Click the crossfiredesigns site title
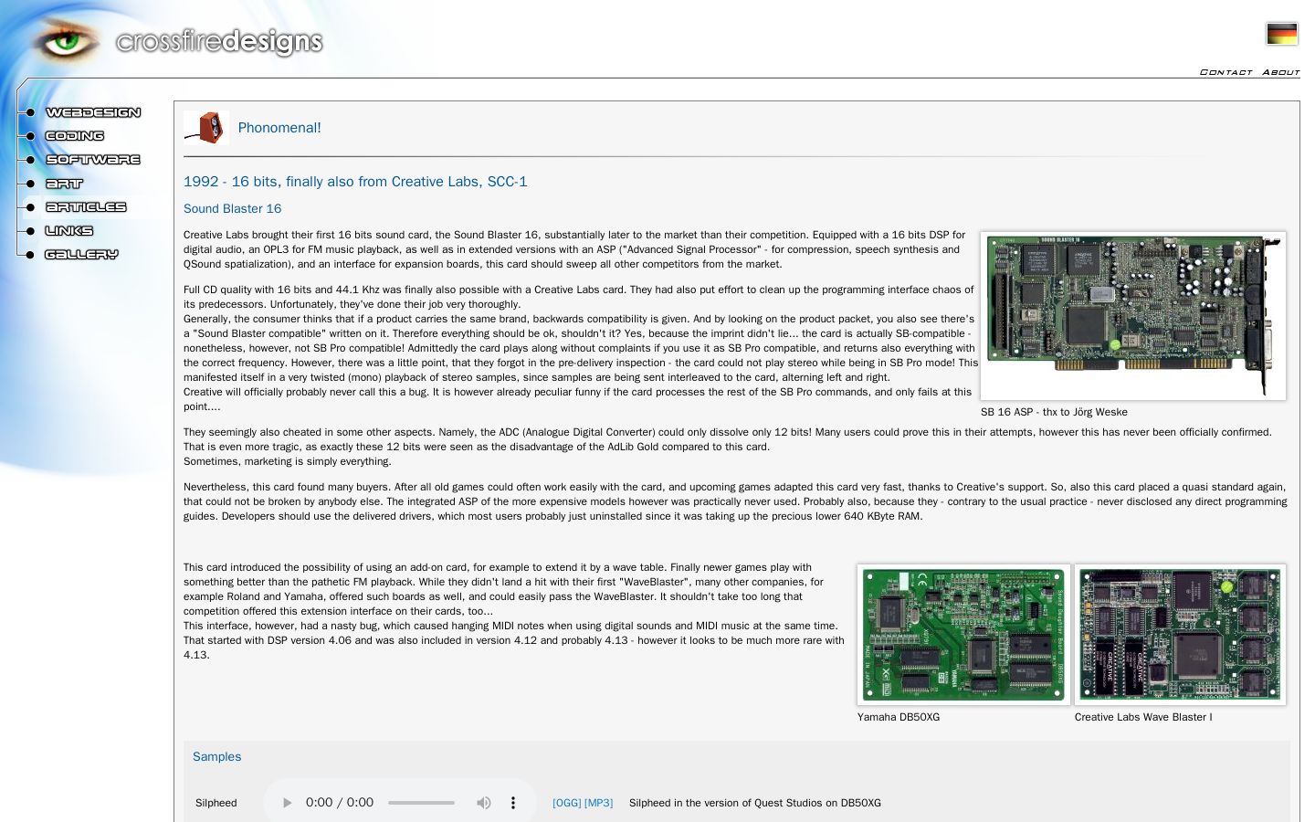 click(x=219, y=41)
